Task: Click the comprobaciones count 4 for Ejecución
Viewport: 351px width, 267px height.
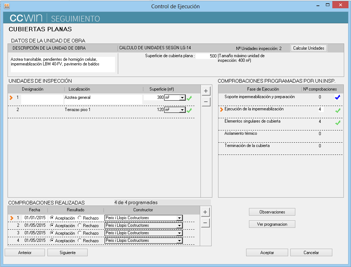Action: [321, 109]
